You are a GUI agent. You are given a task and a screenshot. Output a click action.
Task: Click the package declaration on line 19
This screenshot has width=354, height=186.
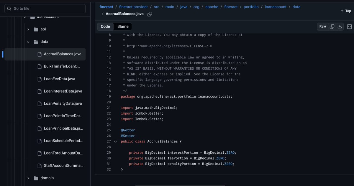click(x=176, y=96)
